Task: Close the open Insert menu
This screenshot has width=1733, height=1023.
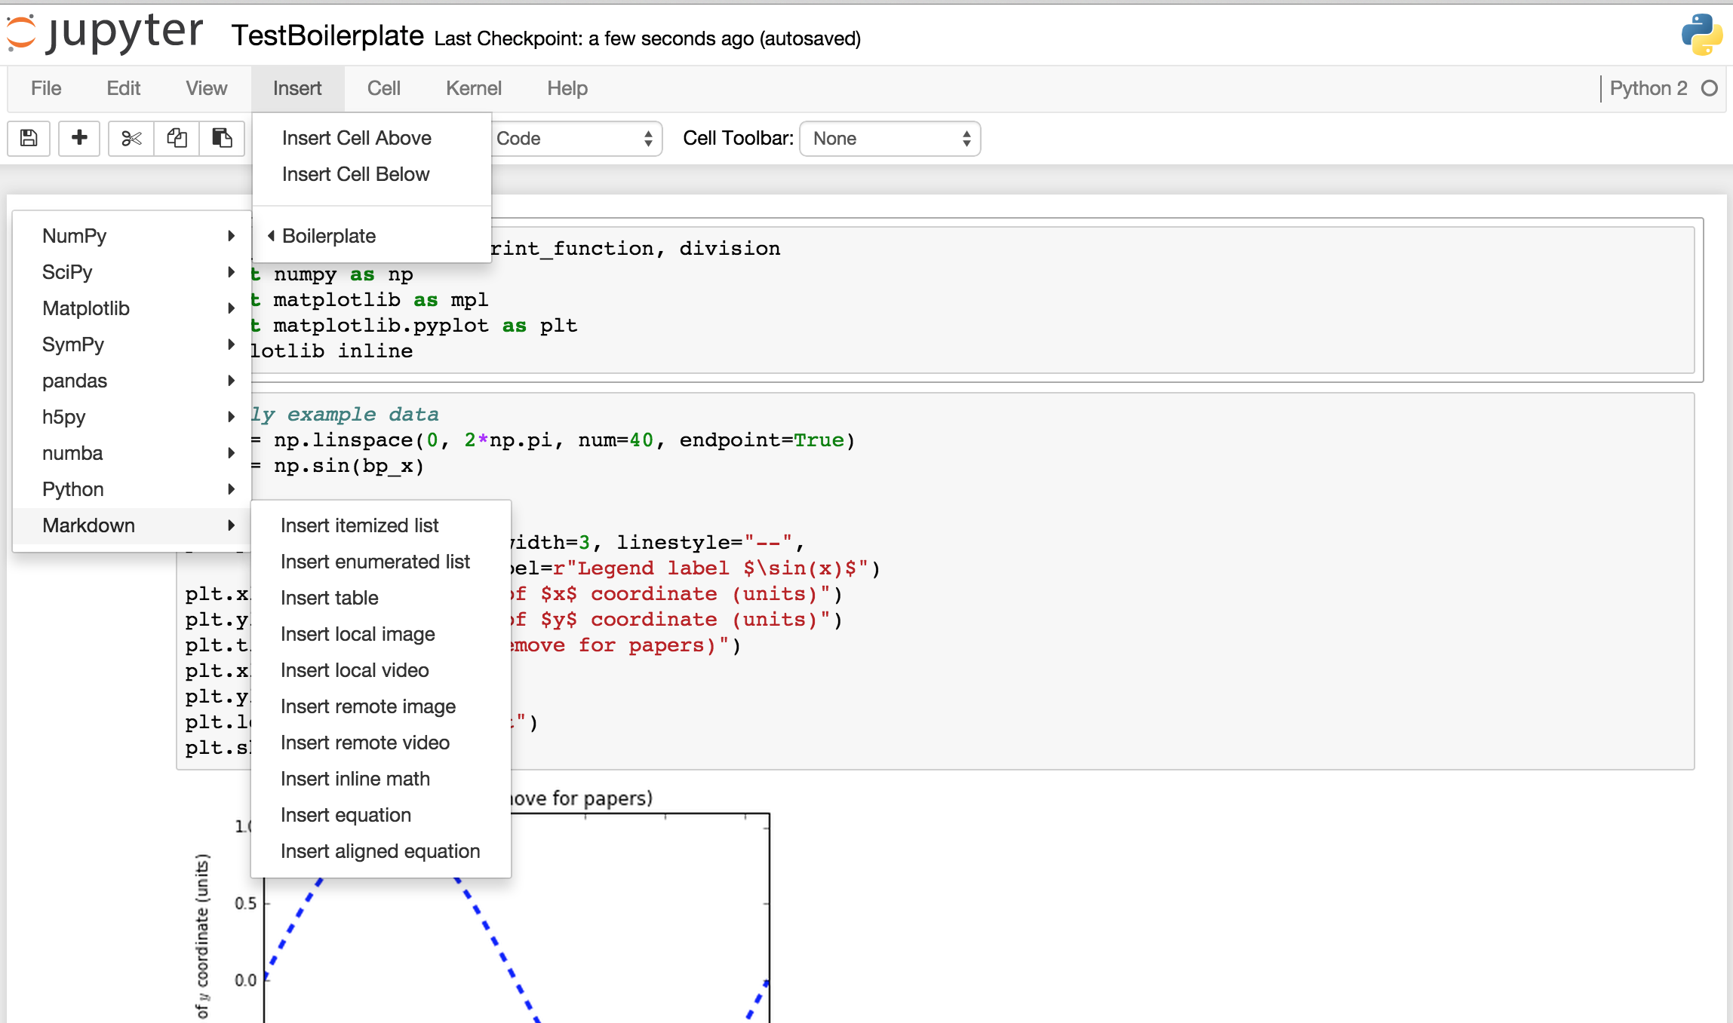Action: (x=297, y=88)
